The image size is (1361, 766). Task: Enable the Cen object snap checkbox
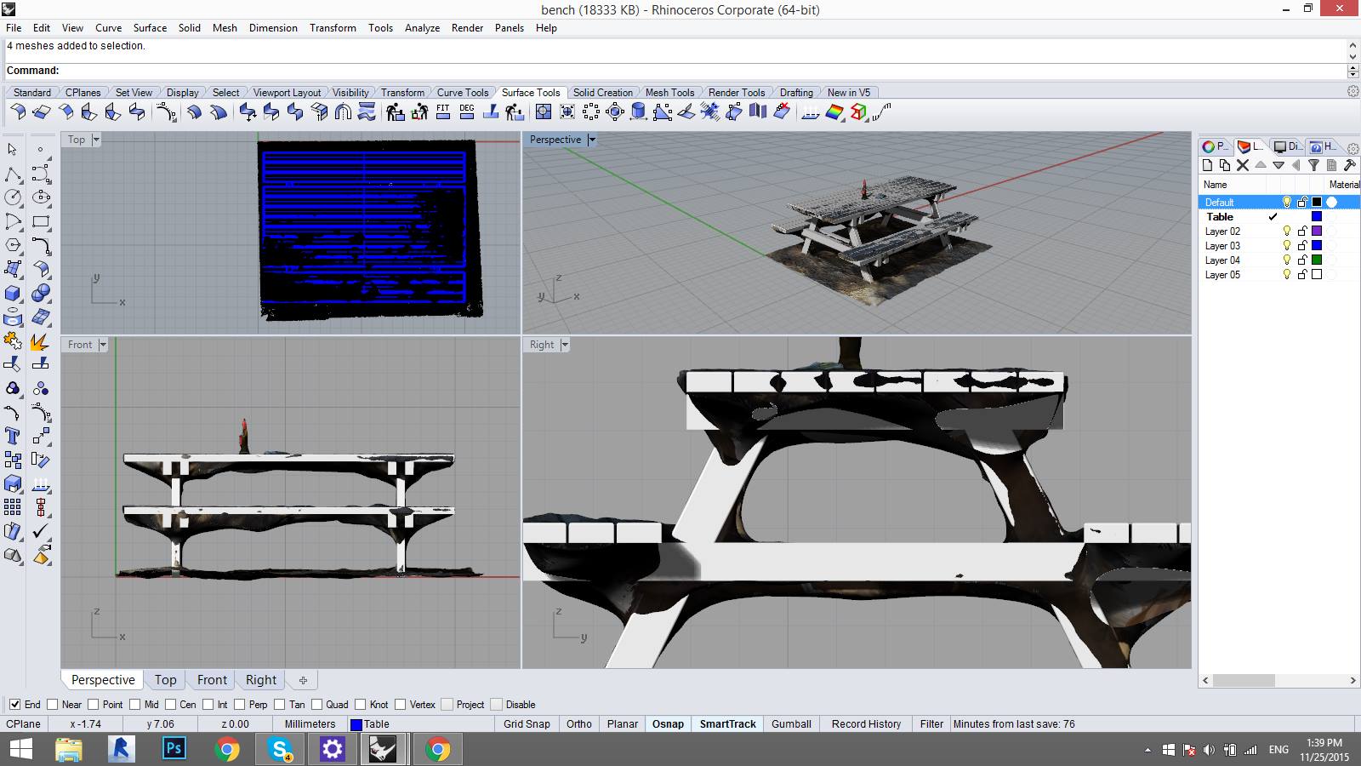coord(170,704)
